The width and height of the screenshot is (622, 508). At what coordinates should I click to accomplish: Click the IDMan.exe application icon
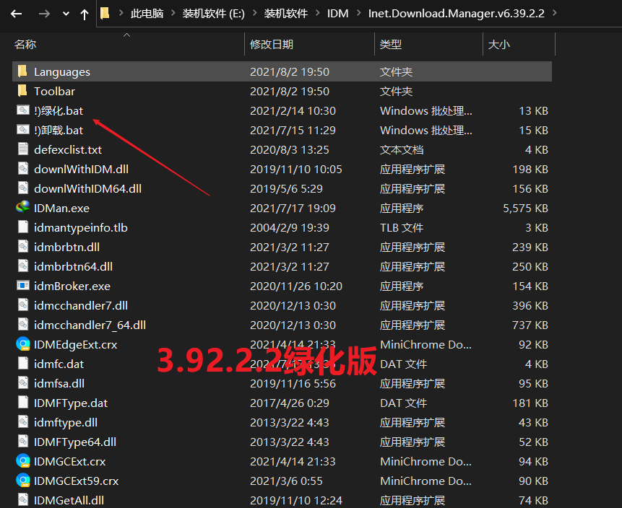pyautogui.click(x=22, y=208)
